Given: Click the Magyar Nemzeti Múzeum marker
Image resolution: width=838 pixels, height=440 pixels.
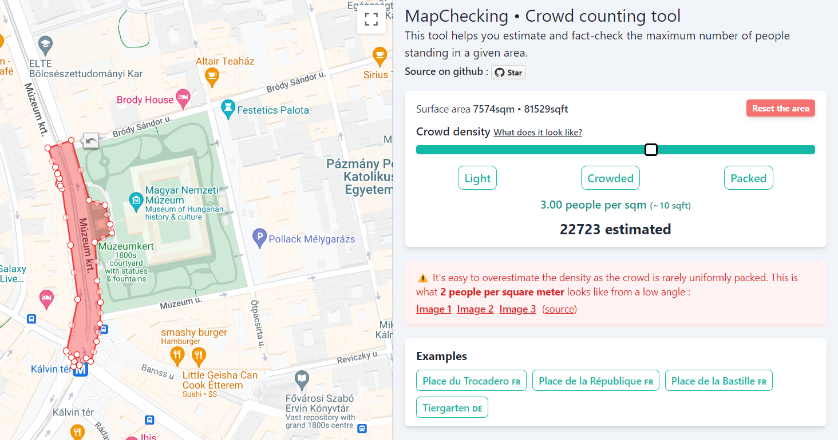Looking at the screenshot, I should [x=136, y=200].
